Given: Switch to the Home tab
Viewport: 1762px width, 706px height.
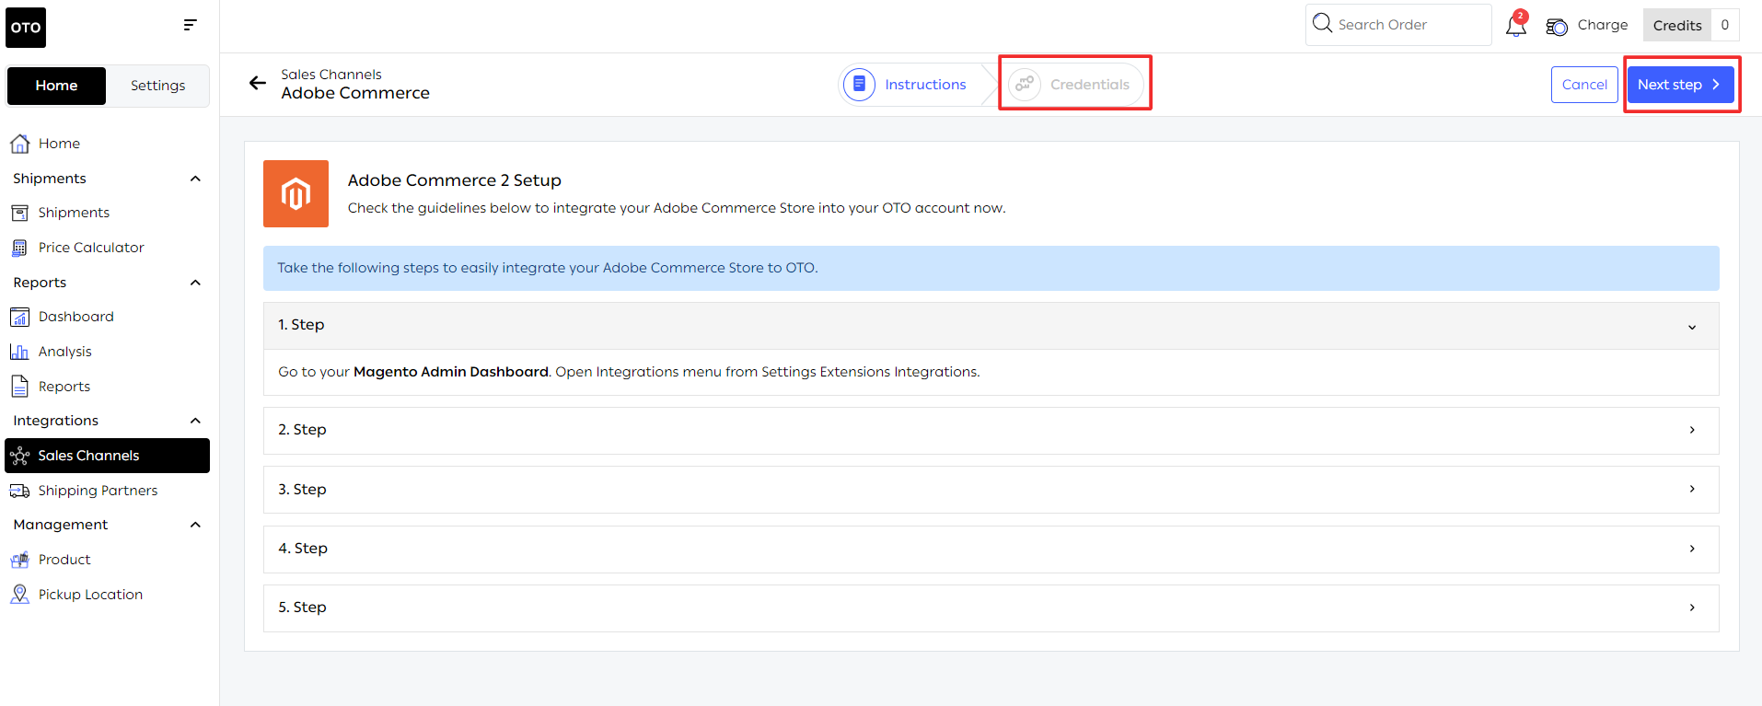Looking at the screenshot, I should tap(56, 86).
